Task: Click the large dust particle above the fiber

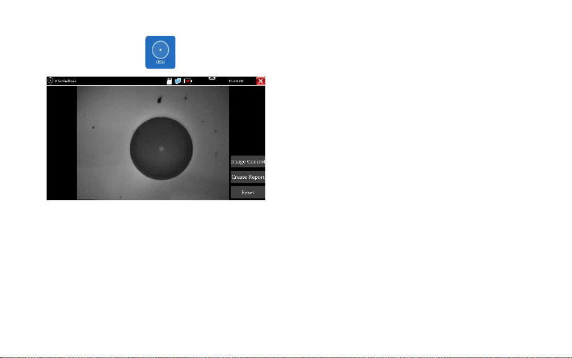Action: pos(159,99)
